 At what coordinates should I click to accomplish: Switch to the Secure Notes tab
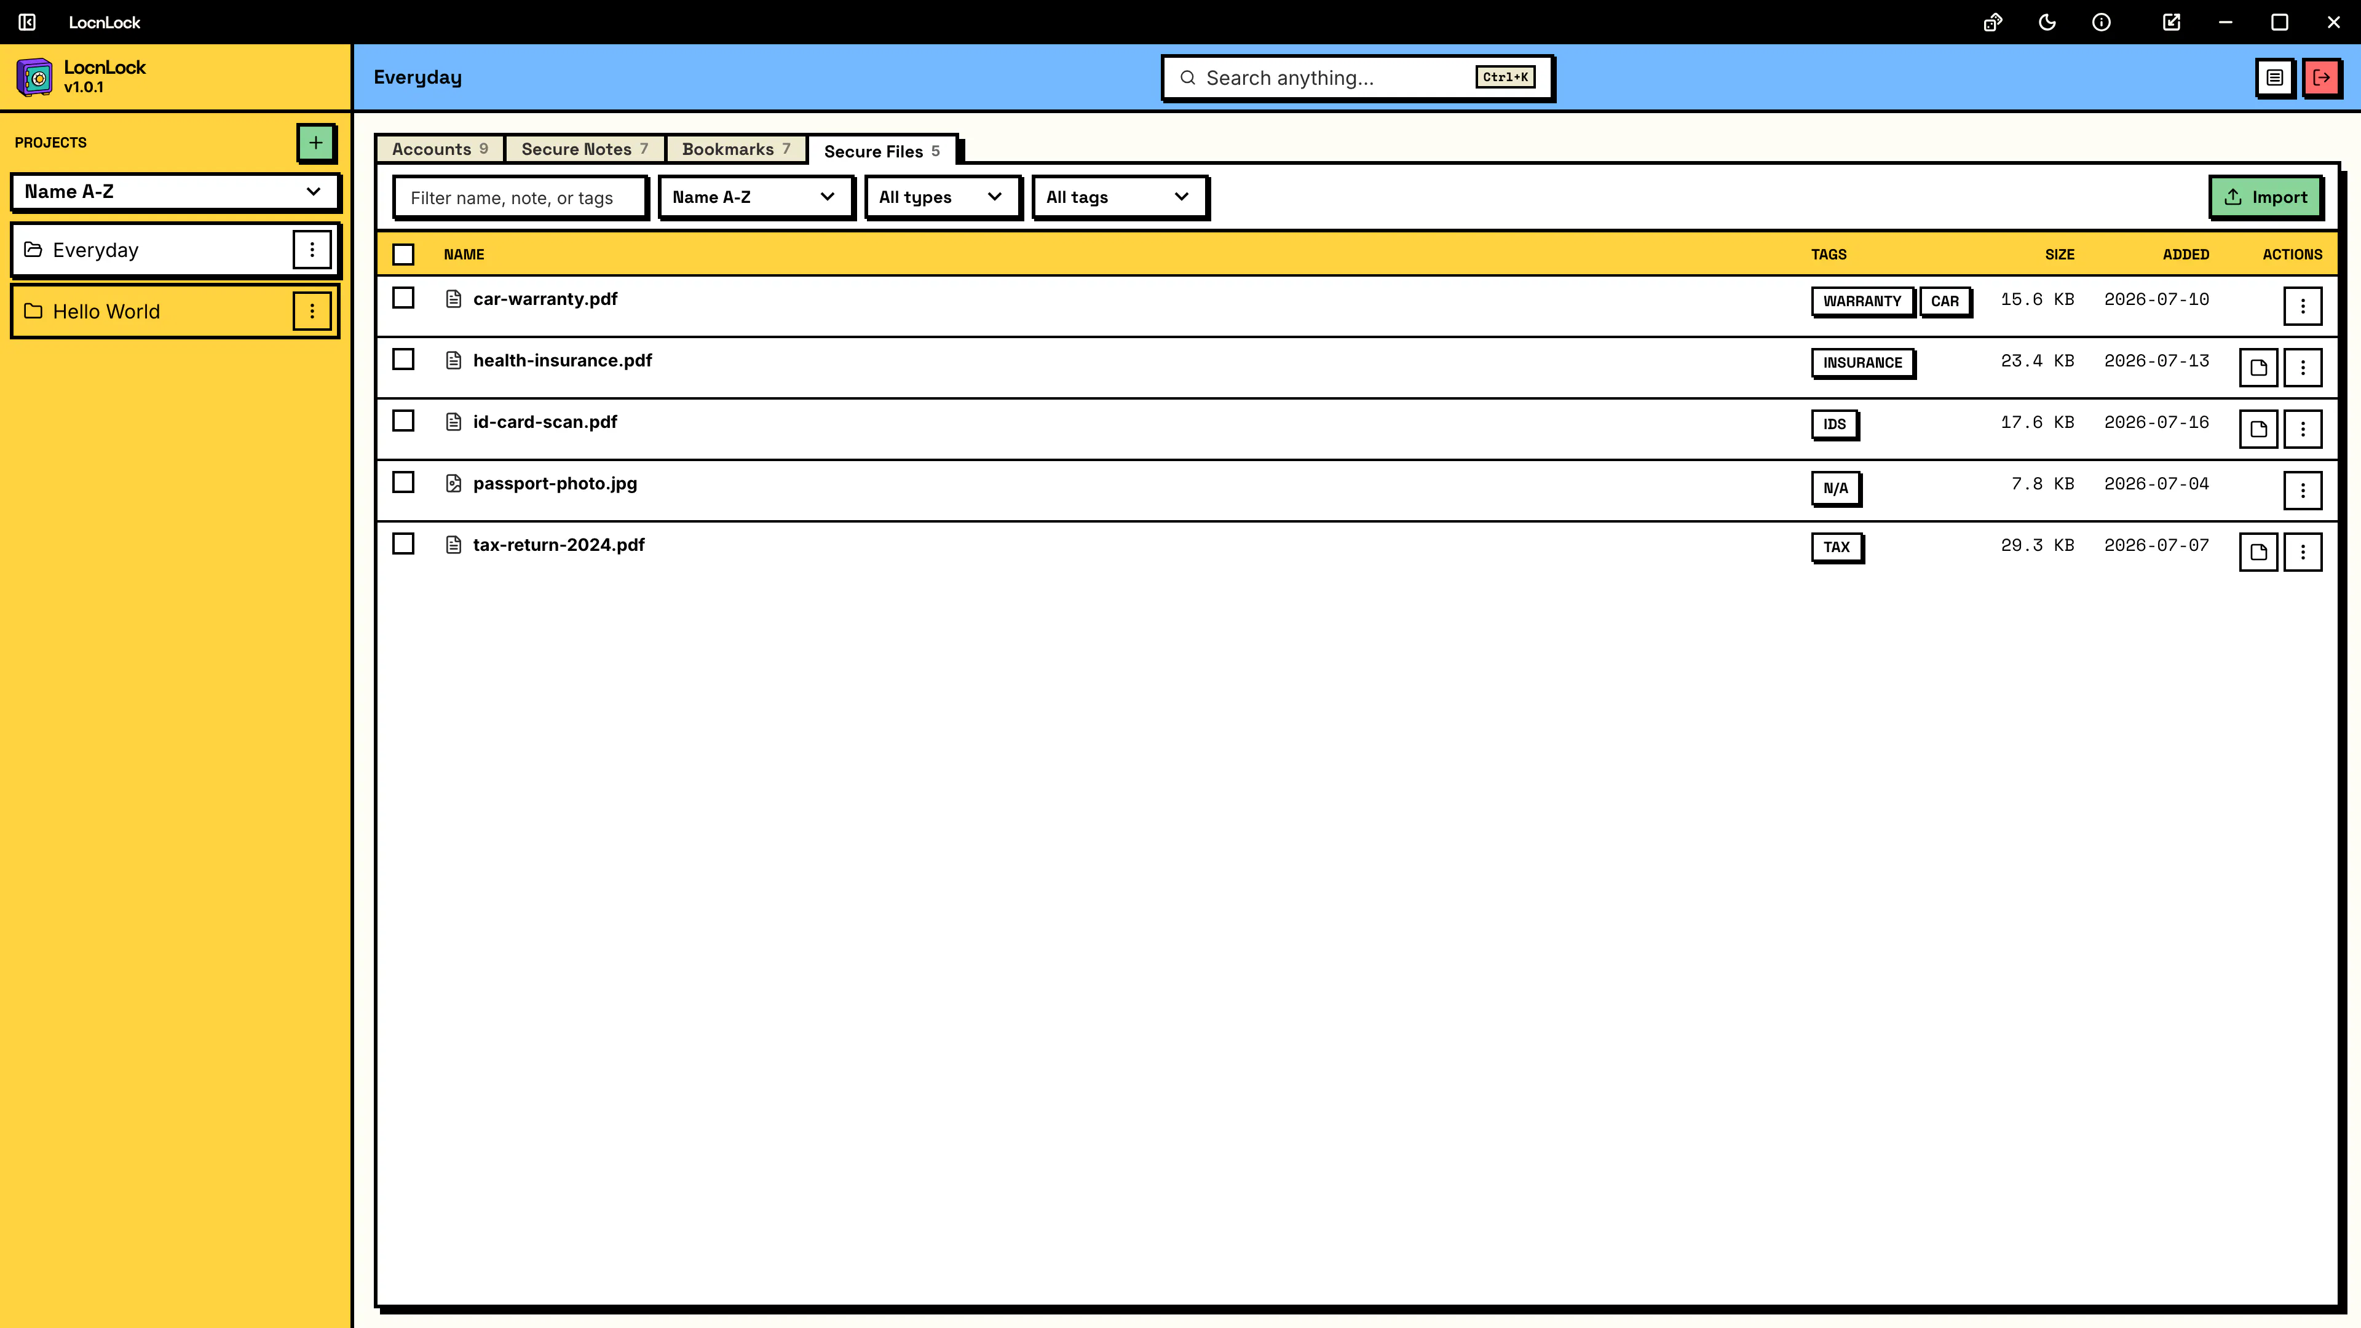click(x=585, y=148)
